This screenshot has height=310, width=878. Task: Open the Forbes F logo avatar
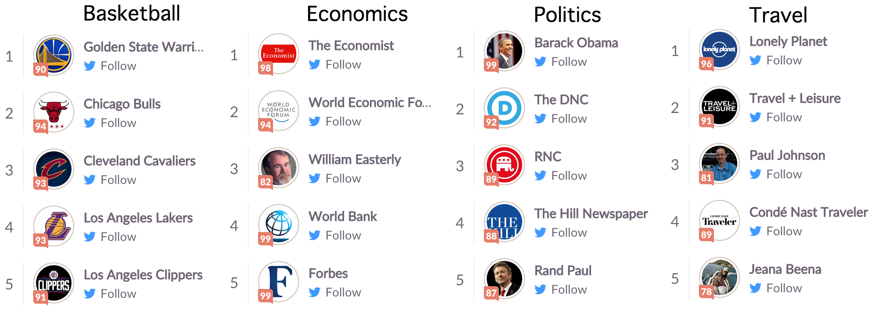279,282
